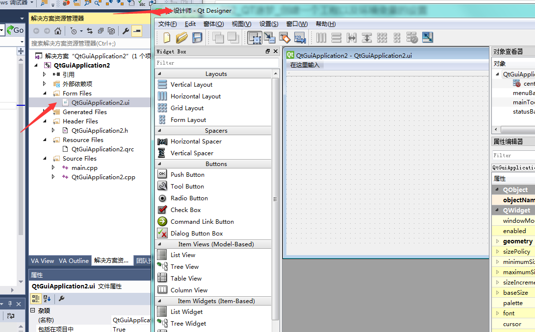
Task: Expand the font property row
Action: 497,313
